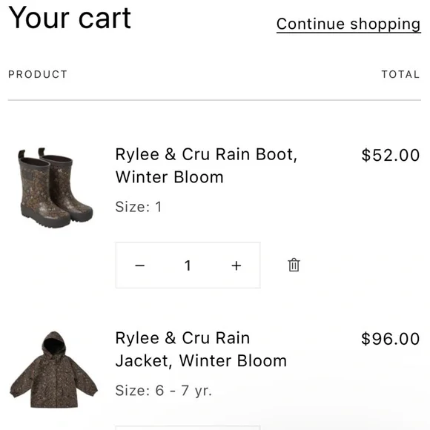The height and width of the screenshot is (430, 430).
Task: Click the Size: 6 - 7 yr. text
Action: (x=164, y=391)
